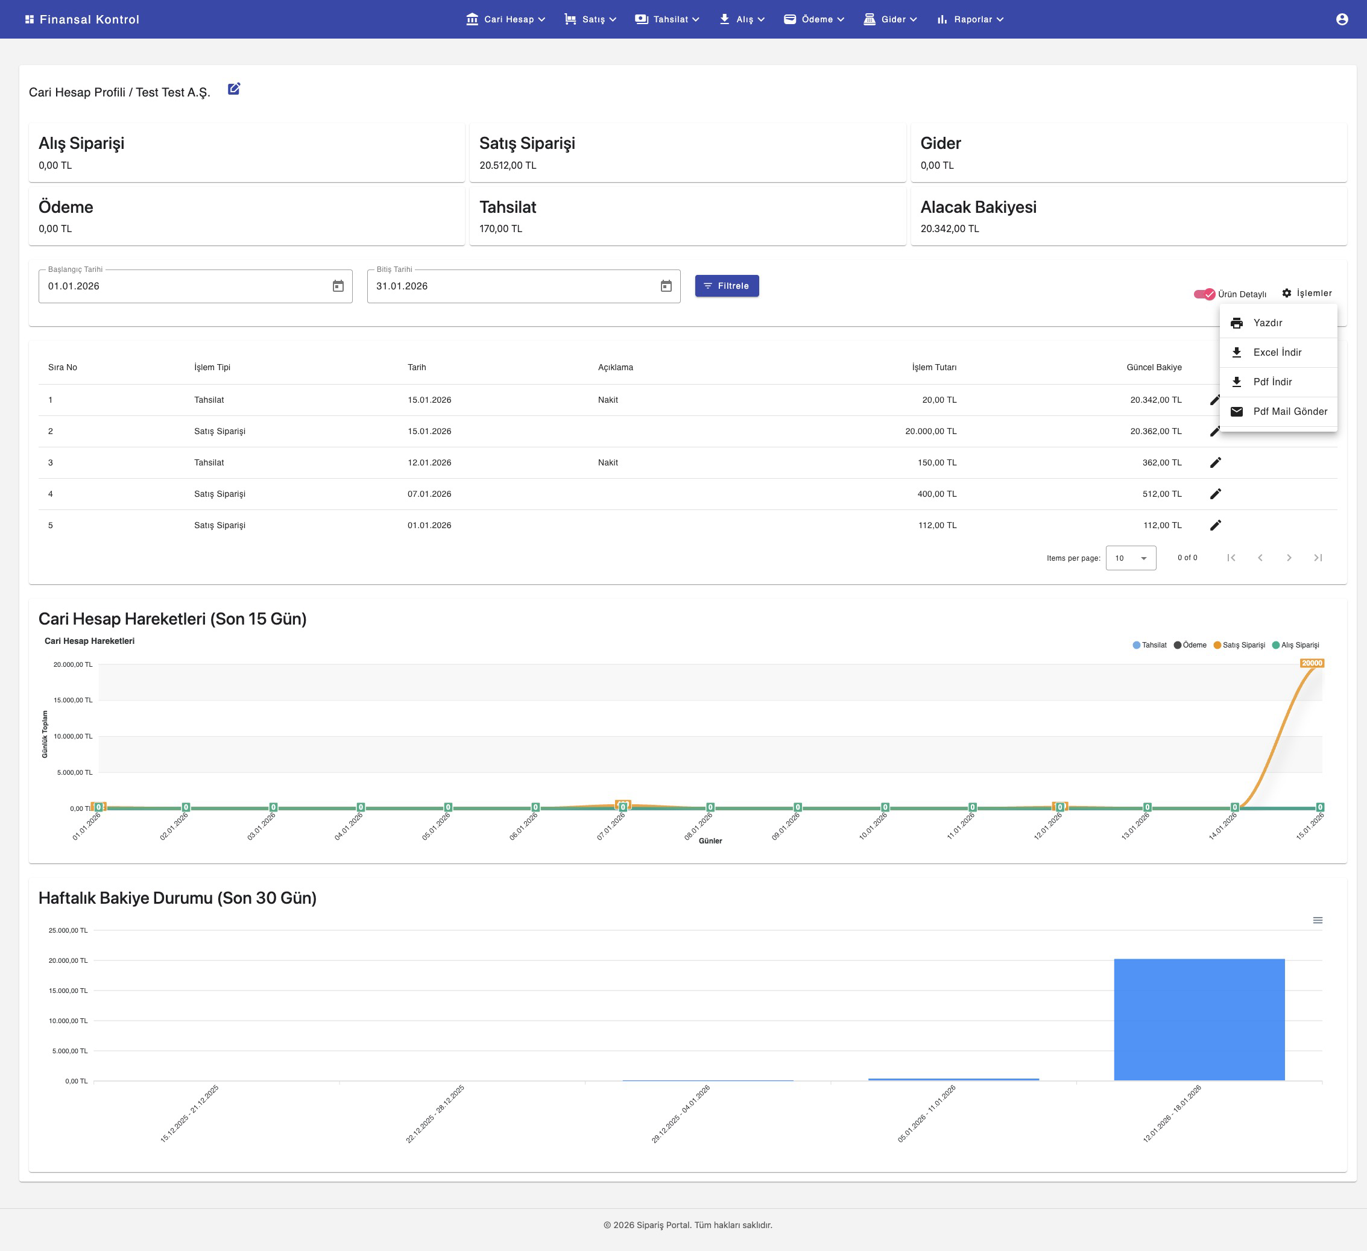
Task: Open the Bitiş Tarihi calendar picker icon
Action: [x=666, y=286]
